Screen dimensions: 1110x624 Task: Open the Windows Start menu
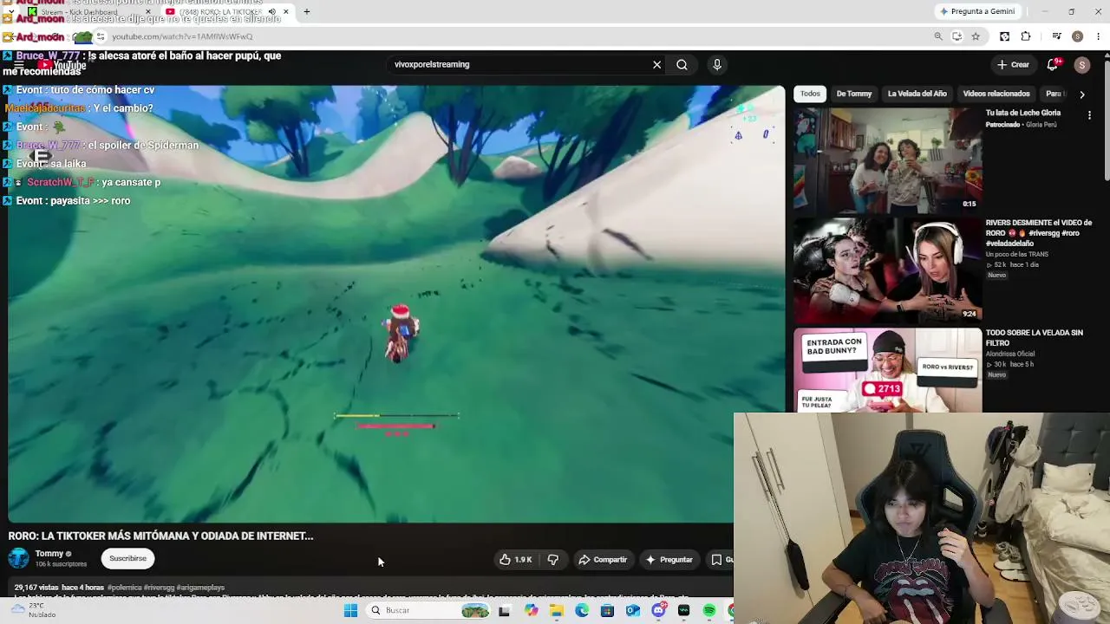point(350,611)
